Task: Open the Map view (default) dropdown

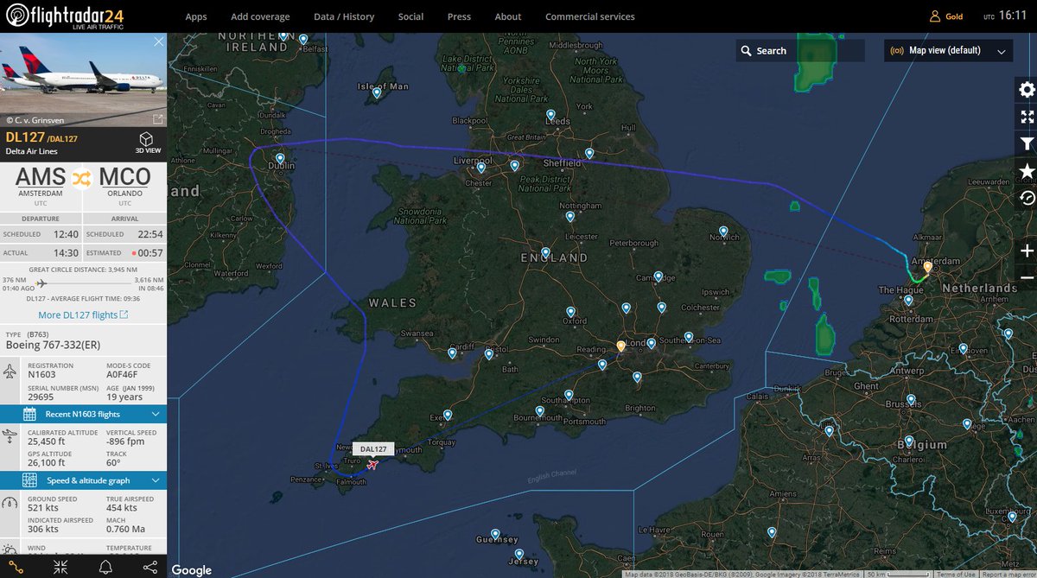Action: [948, 51]
